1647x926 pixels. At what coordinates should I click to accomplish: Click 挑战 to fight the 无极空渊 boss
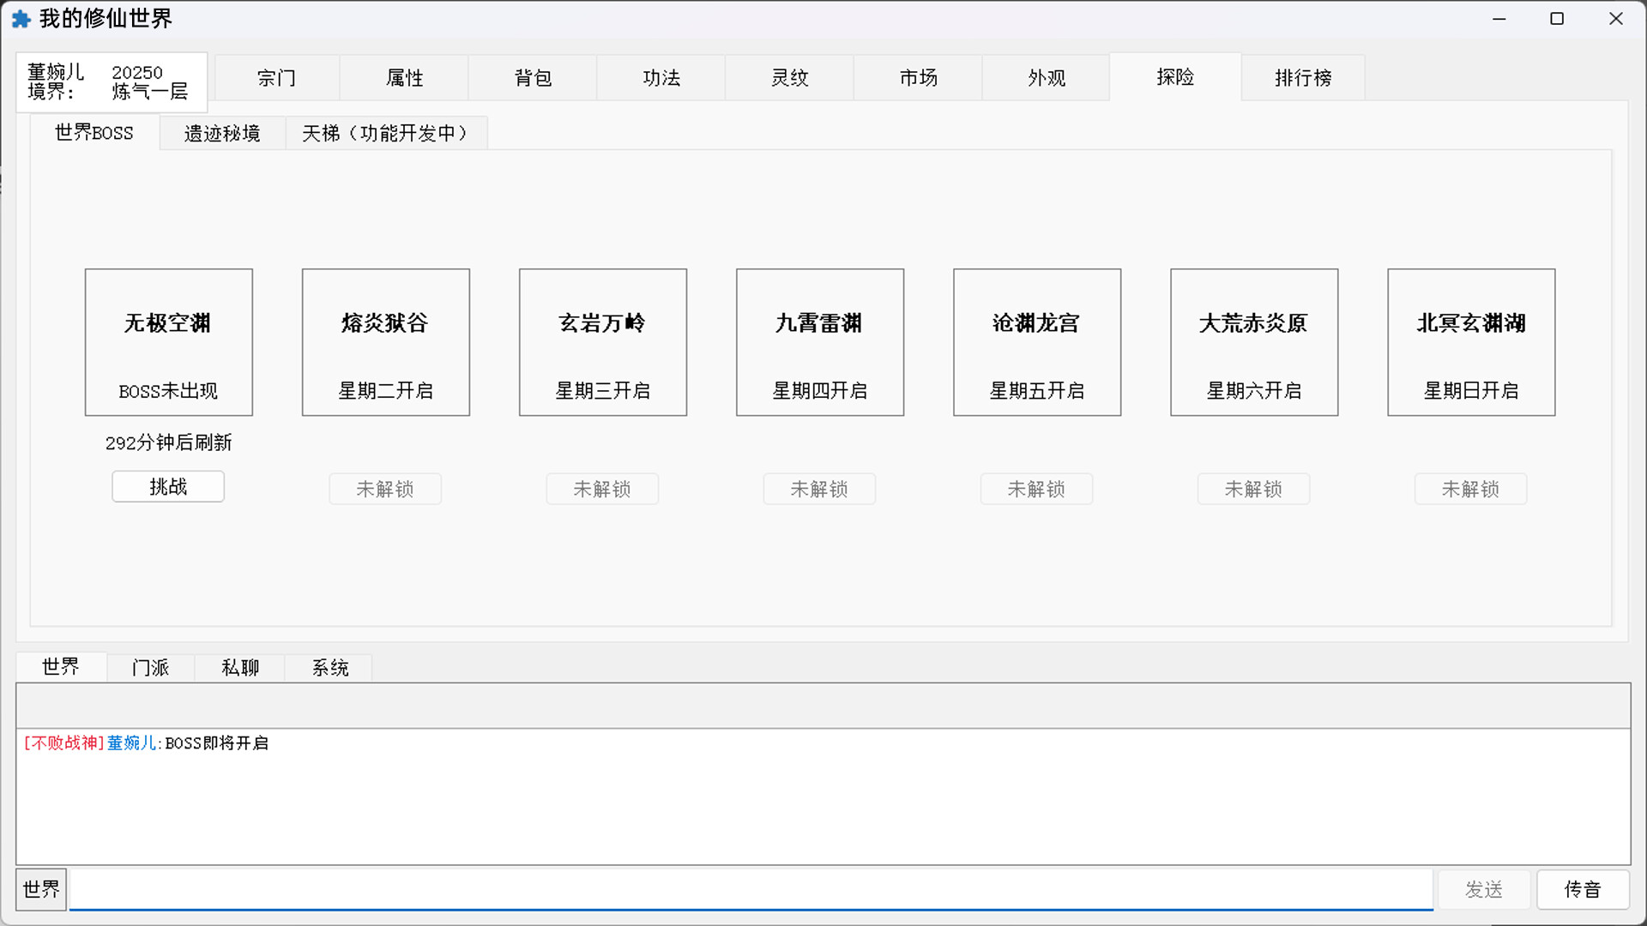tap(167, 486)
